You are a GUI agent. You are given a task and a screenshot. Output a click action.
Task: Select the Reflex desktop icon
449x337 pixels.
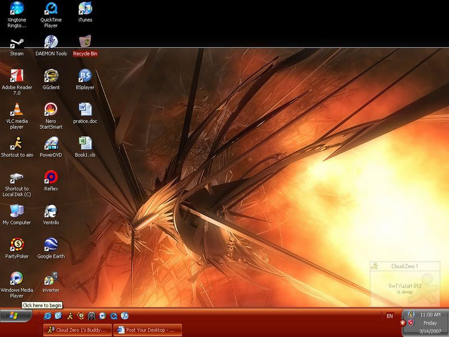click(51, 181)
